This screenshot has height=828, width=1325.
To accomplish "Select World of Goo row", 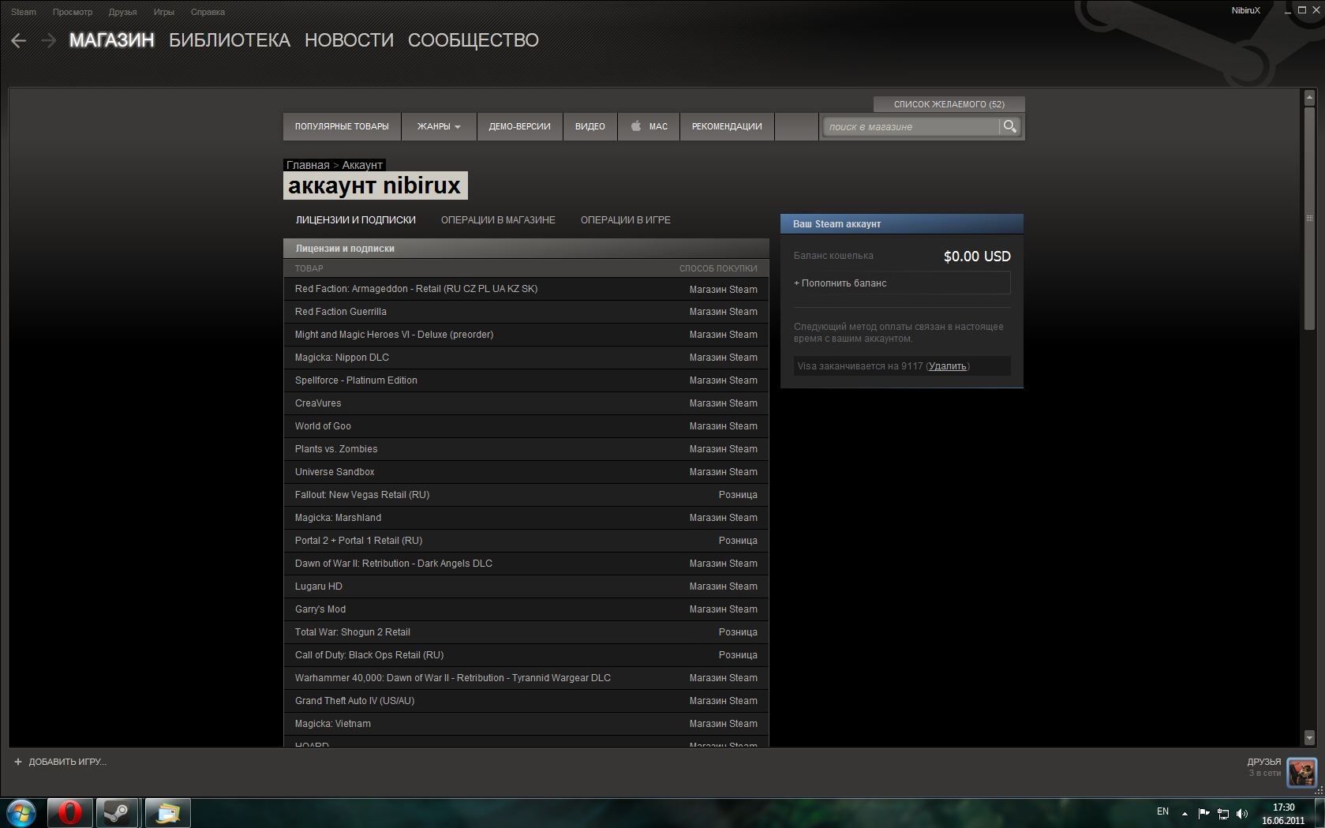I will [x=526, y=426].
